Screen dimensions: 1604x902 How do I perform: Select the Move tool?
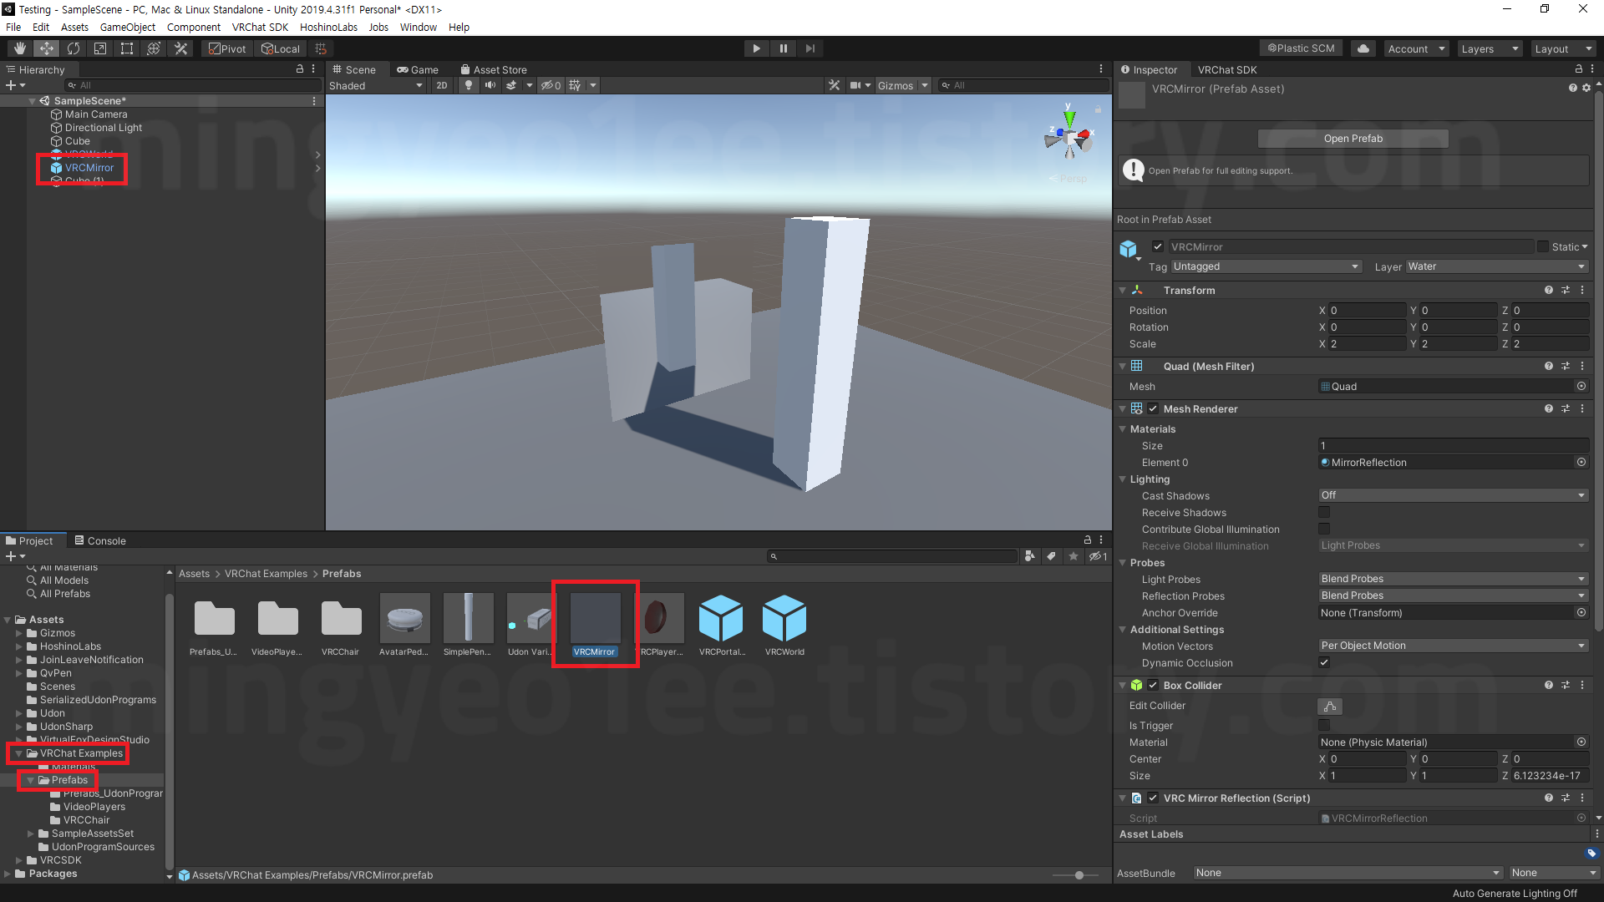(47, 48)
